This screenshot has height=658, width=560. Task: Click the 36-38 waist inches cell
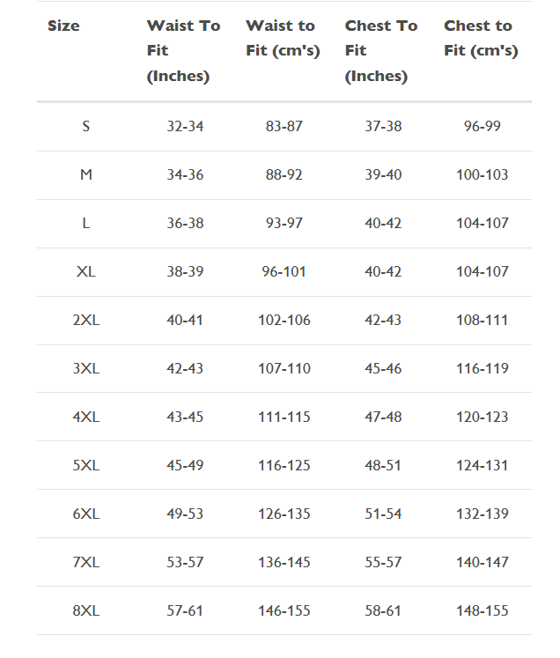[x=185, y=224]
